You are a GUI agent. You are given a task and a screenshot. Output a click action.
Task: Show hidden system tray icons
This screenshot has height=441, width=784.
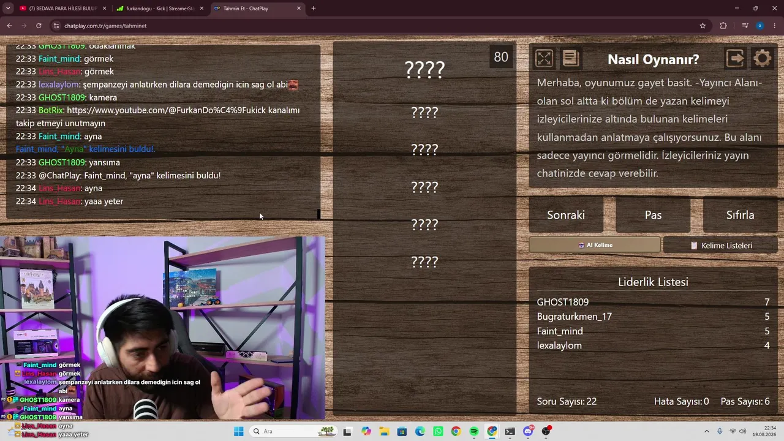click(x=706, y=431)
